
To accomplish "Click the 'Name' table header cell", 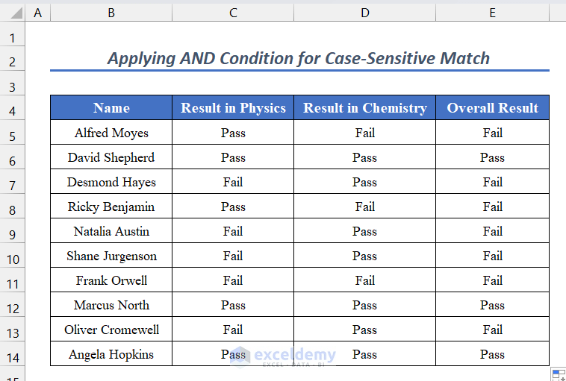I will pyautogui.click(x=111, y=108).
